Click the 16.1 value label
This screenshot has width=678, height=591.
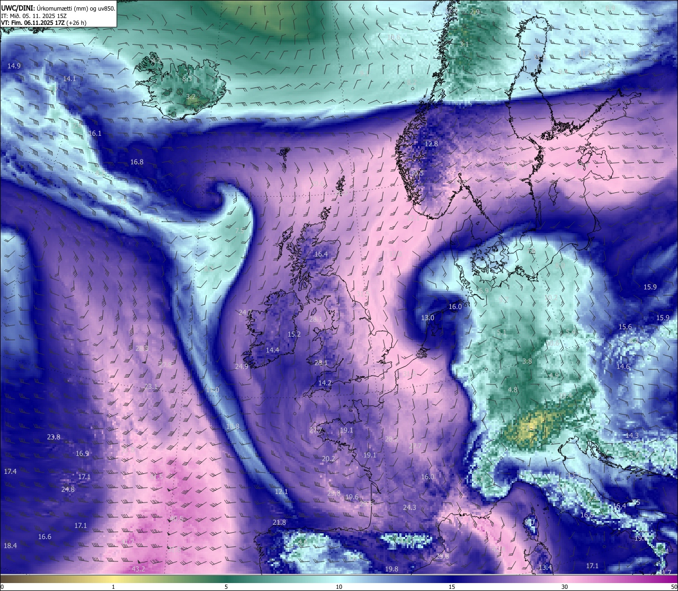95,133
